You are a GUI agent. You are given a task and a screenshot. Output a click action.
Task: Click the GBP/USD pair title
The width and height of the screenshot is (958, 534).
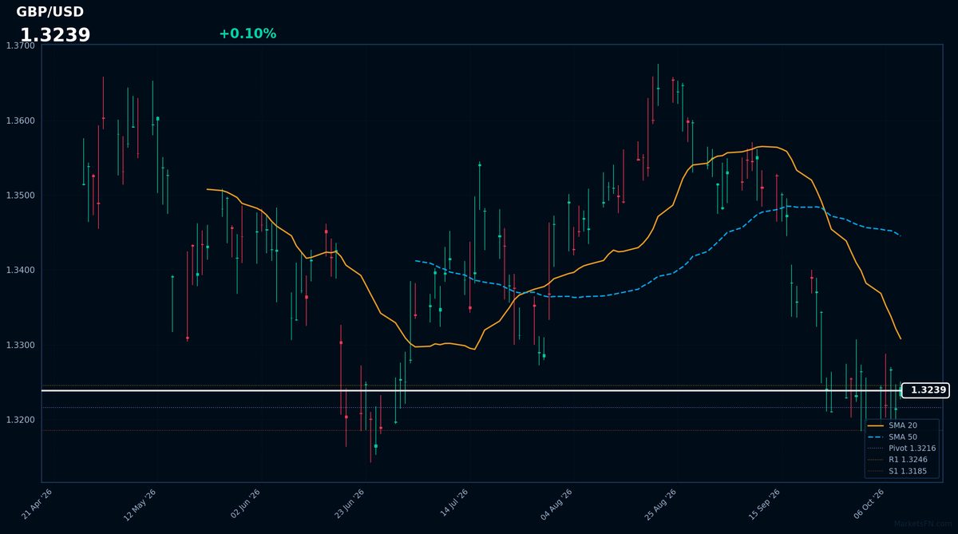click(x=49, y=12)
